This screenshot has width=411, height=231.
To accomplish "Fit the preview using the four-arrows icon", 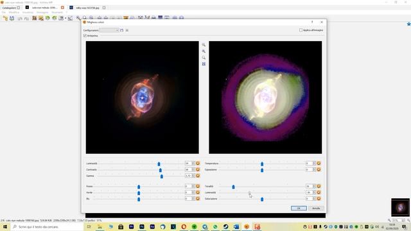I will point(204,64).
